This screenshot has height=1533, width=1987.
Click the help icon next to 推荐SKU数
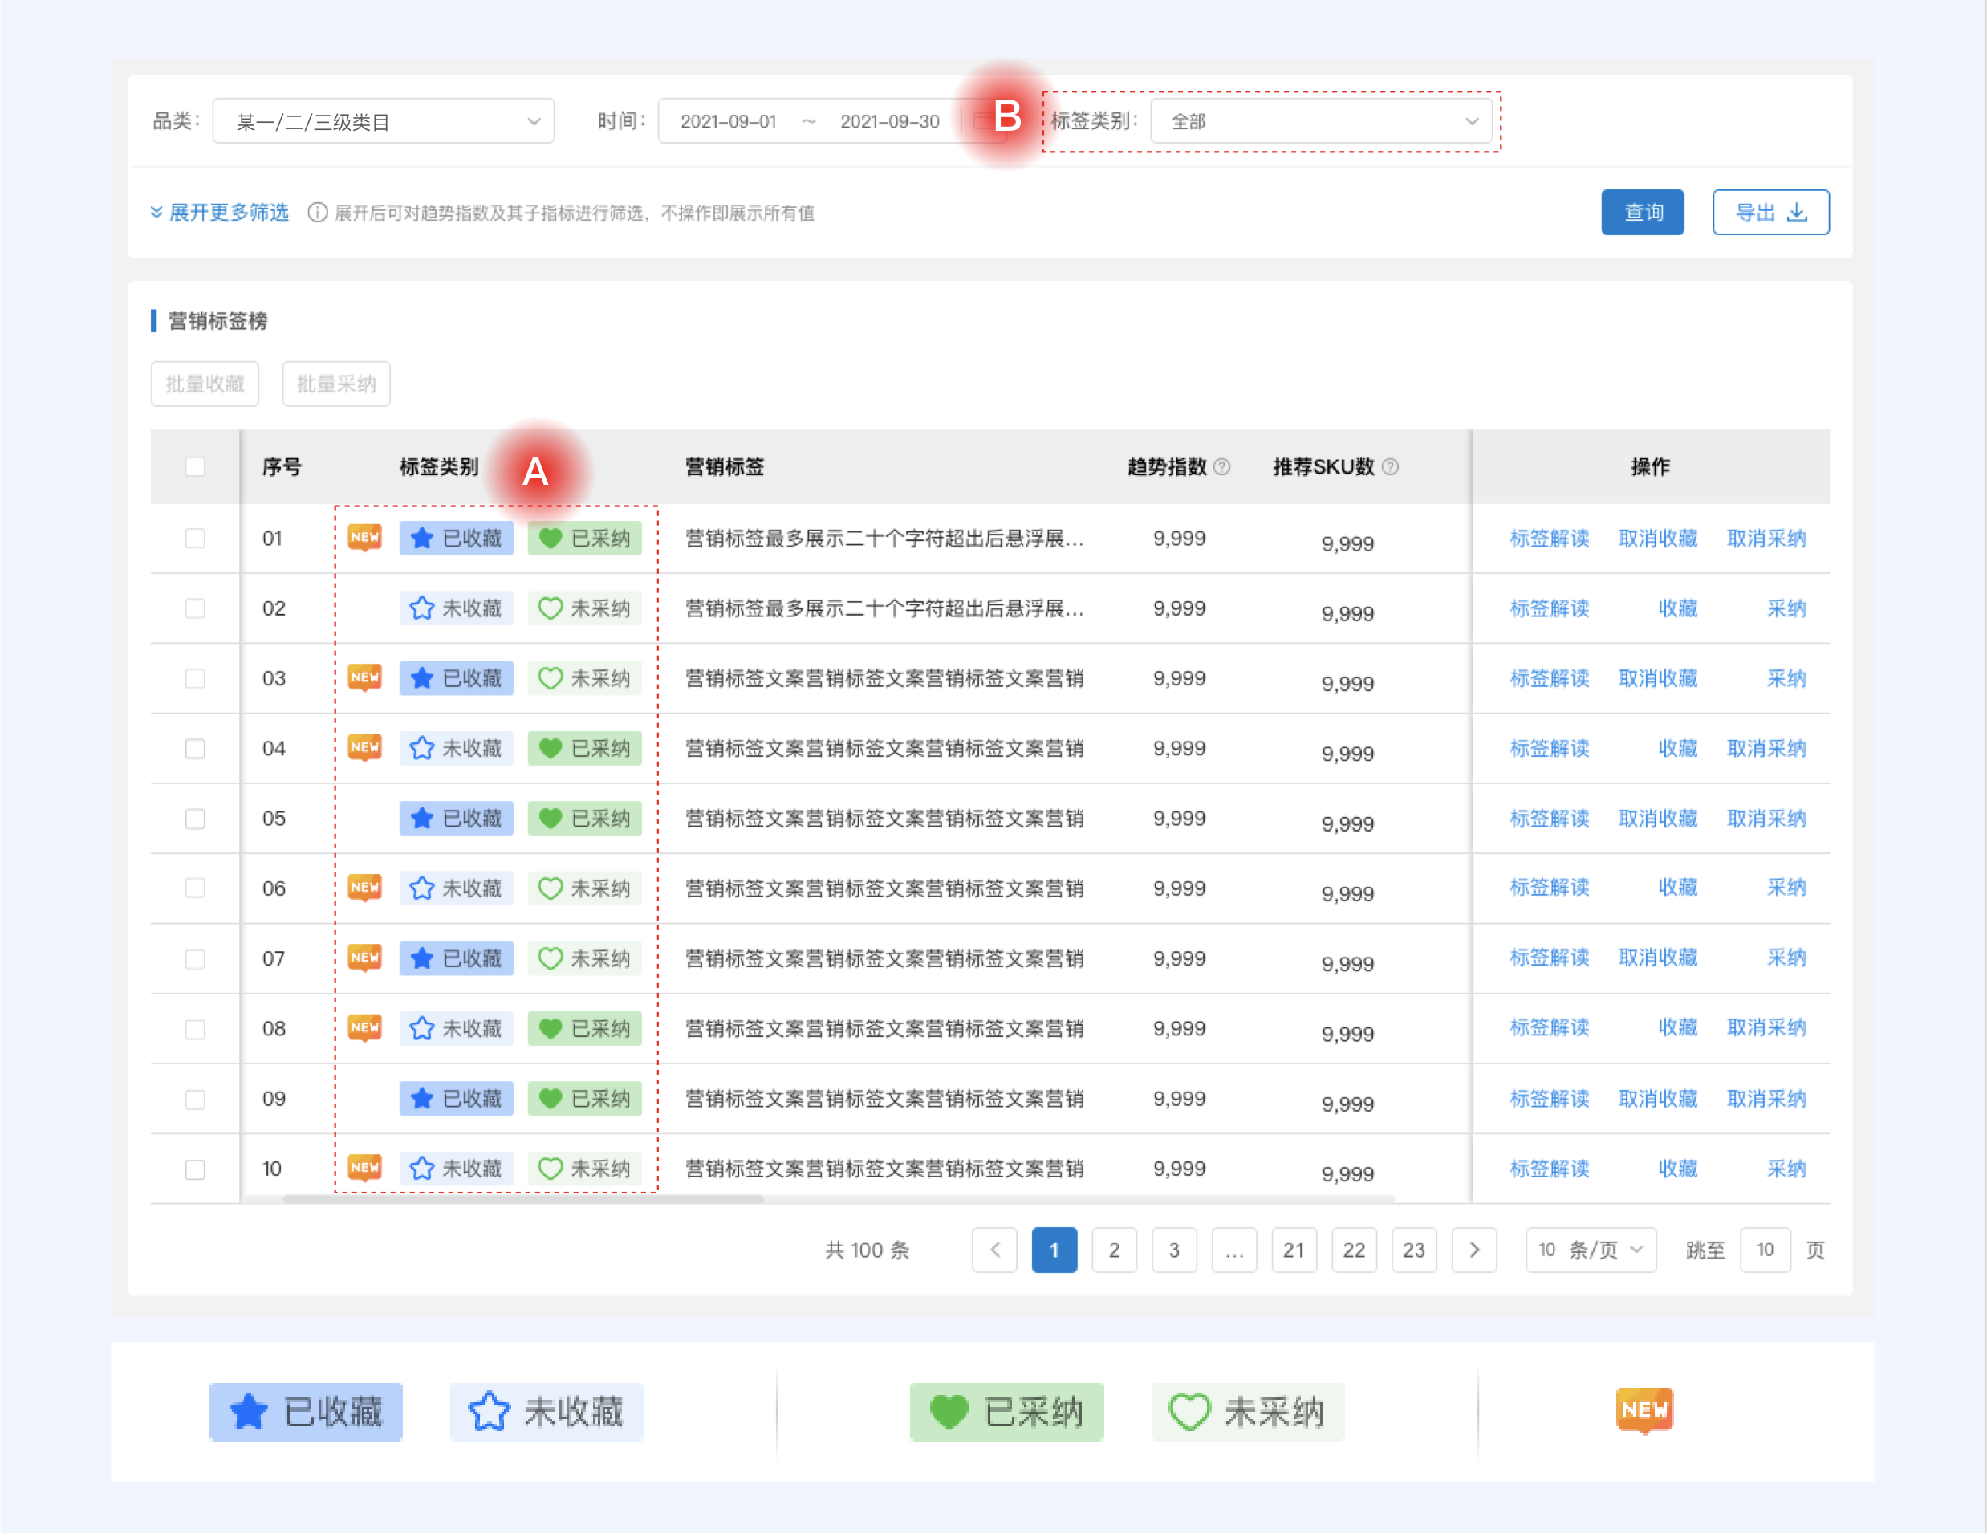1390,467
